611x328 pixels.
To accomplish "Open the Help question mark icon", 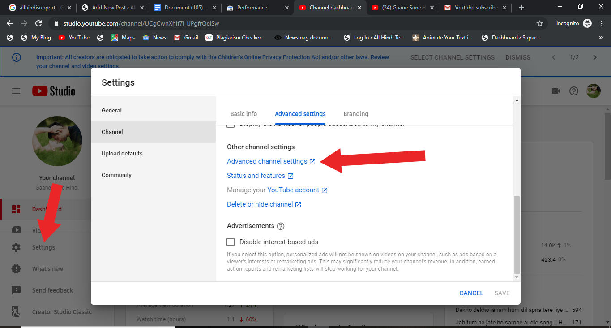I will 574,91.
